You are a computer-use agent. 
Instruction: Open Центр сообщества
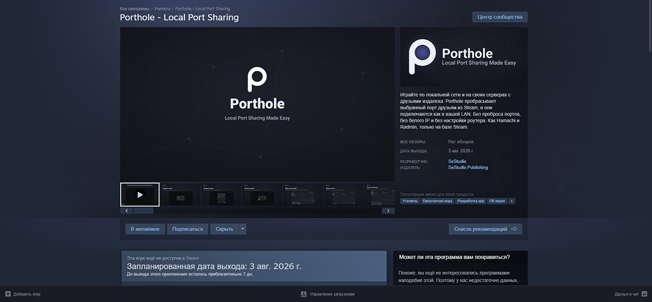(500, 17)
